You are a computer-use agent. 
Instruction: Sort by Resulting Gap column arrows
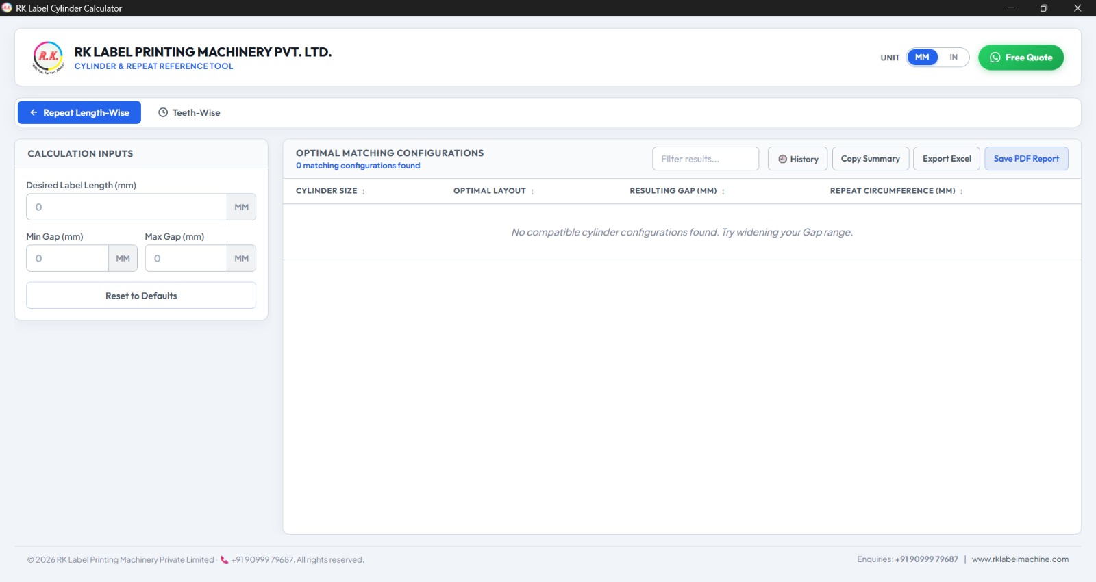coord(723,192)
